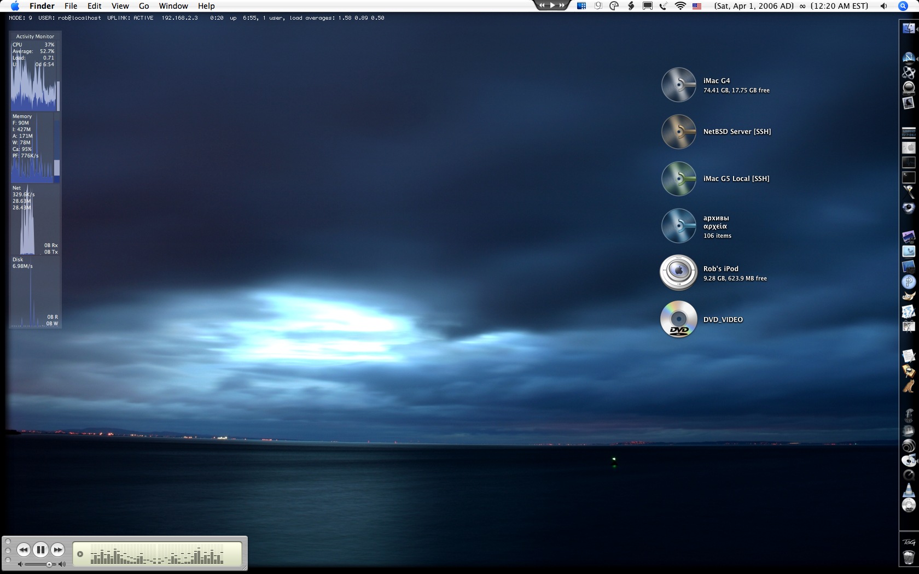Open Activity Monitor icon in the dock
This screenshot has height=574, width=919.
[x=908, y=162]
